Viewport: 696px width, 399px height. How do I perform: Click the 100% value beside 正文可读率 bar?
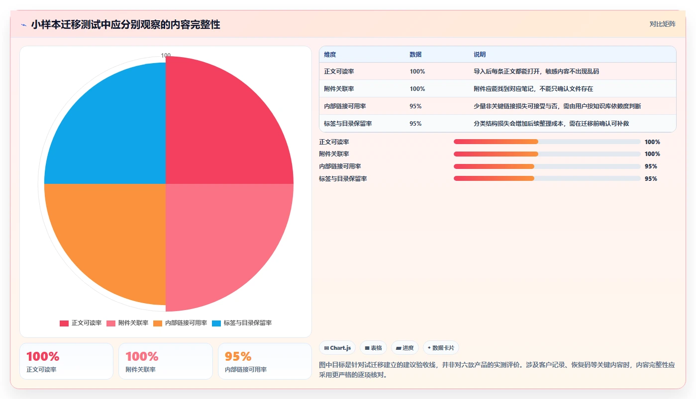pos(652,142)
